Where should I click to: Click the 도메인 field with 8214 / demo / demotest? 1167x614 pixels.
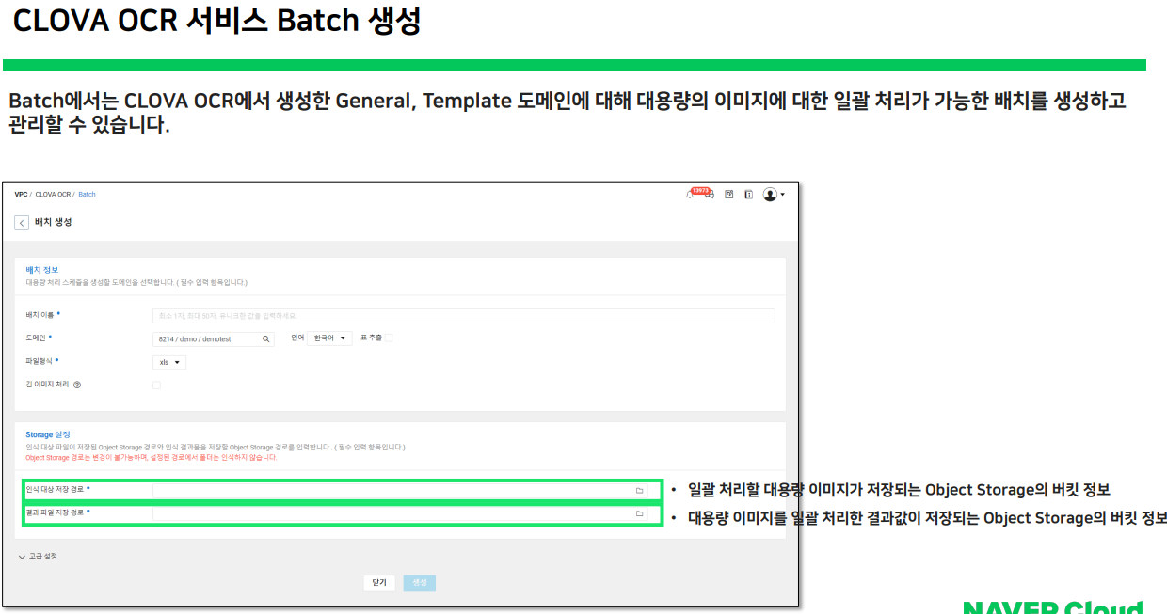(214, 338)
